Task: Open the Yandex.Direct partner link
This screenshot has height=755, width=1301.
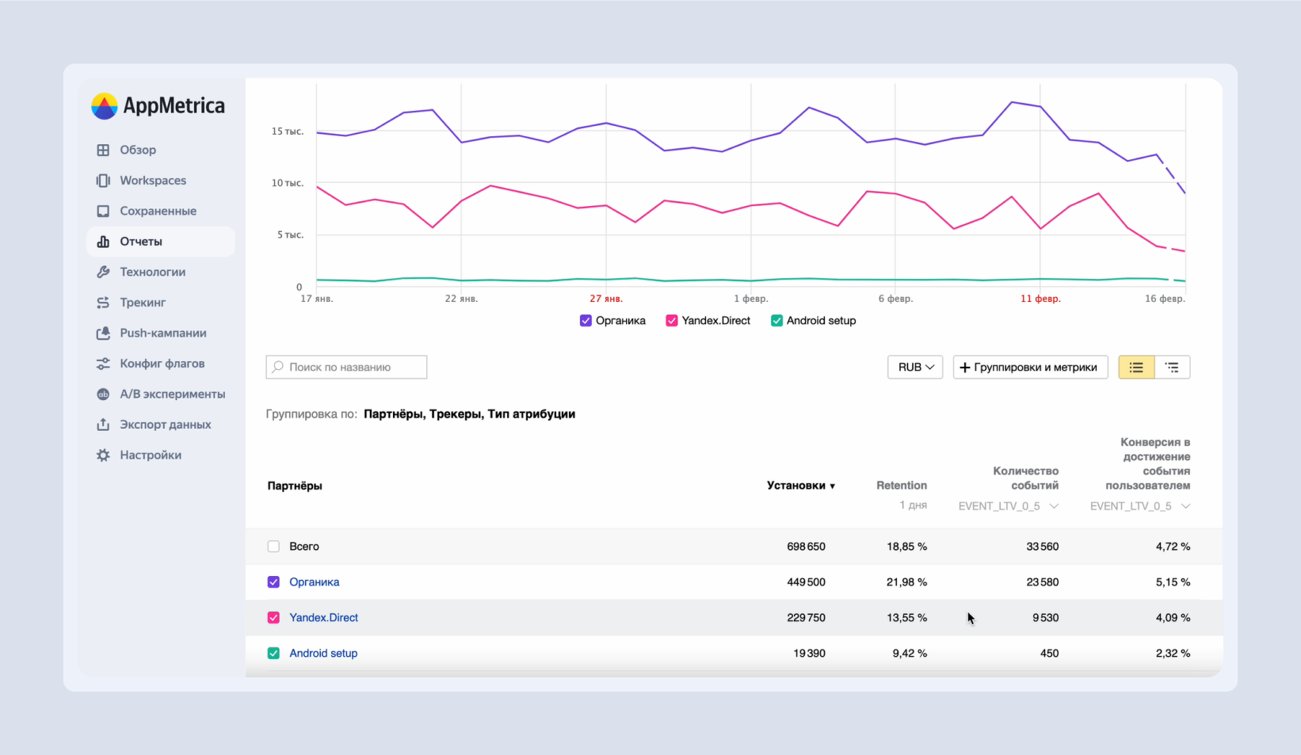Action: click(x=323, y=618)
